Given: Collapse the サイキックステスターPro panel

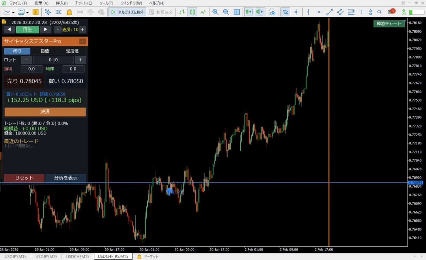Looking at the screenshot, I should 82,41.
